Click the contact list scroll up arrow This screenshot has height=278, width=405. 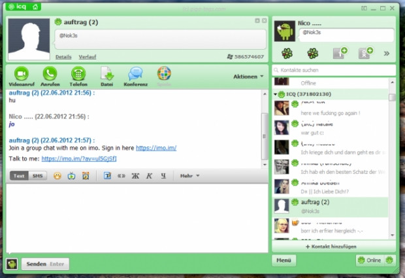click(392, 82)
